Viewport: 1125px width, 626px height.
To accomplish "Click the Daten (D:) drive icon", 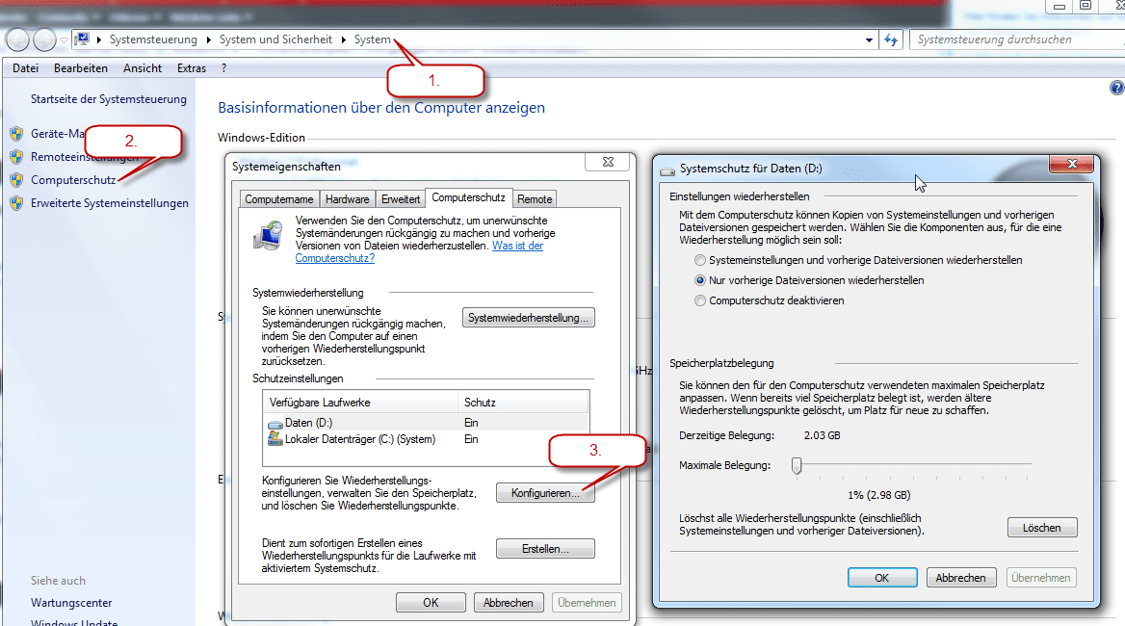I will point(275,424).
